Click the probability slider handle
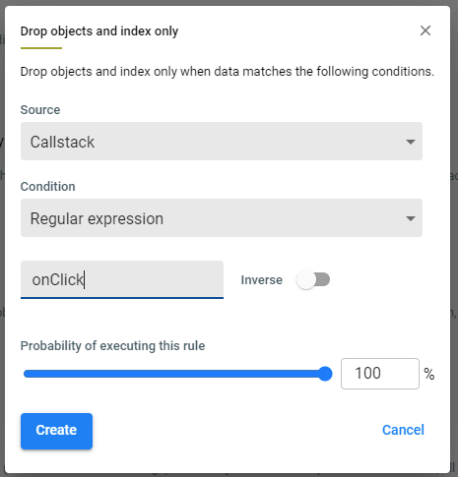Screen dimensions: 458x477 point(325,374)
